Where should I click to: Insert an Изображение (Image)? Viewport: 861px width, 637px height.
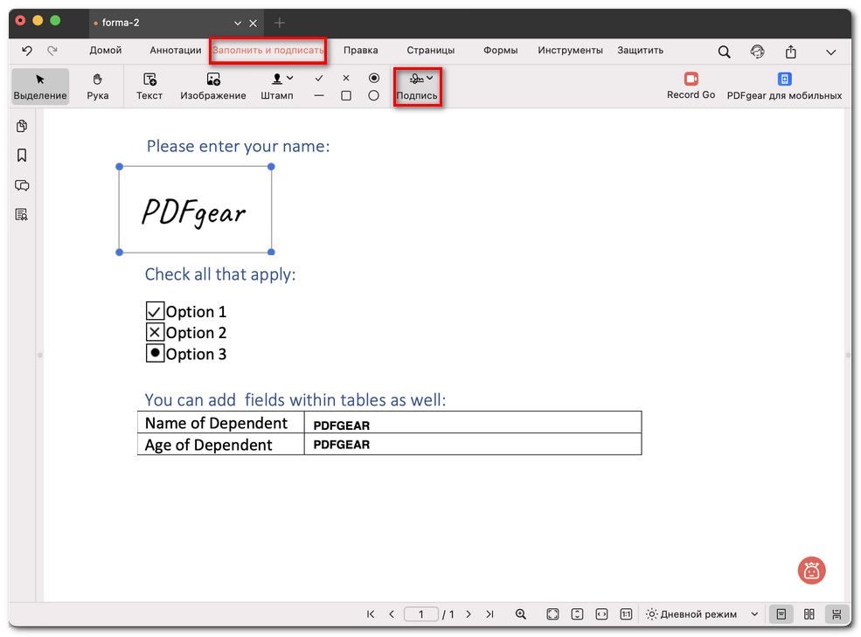[212, 86]
